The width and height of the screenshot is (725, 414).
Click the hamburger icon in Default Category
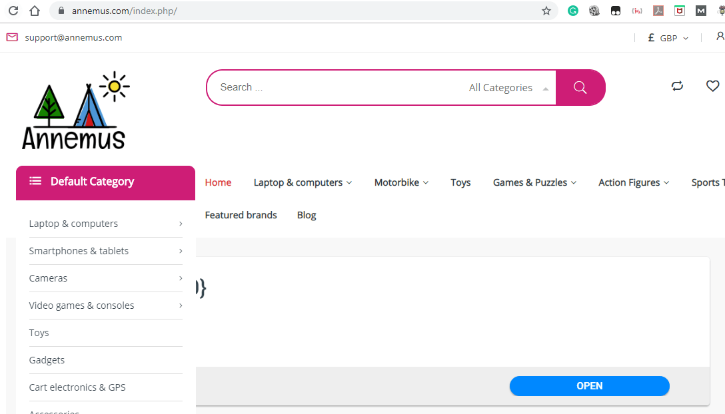pos(35,181)
